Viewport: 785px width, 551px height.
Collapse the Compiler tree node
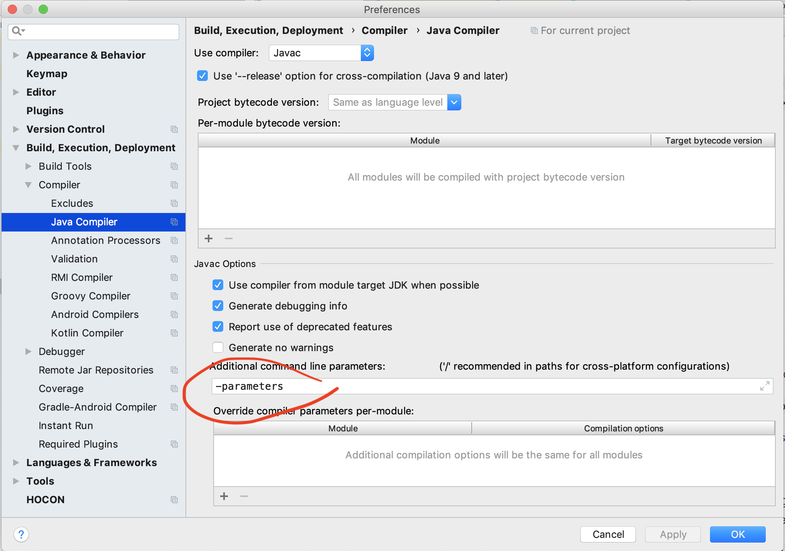(28, 185)
